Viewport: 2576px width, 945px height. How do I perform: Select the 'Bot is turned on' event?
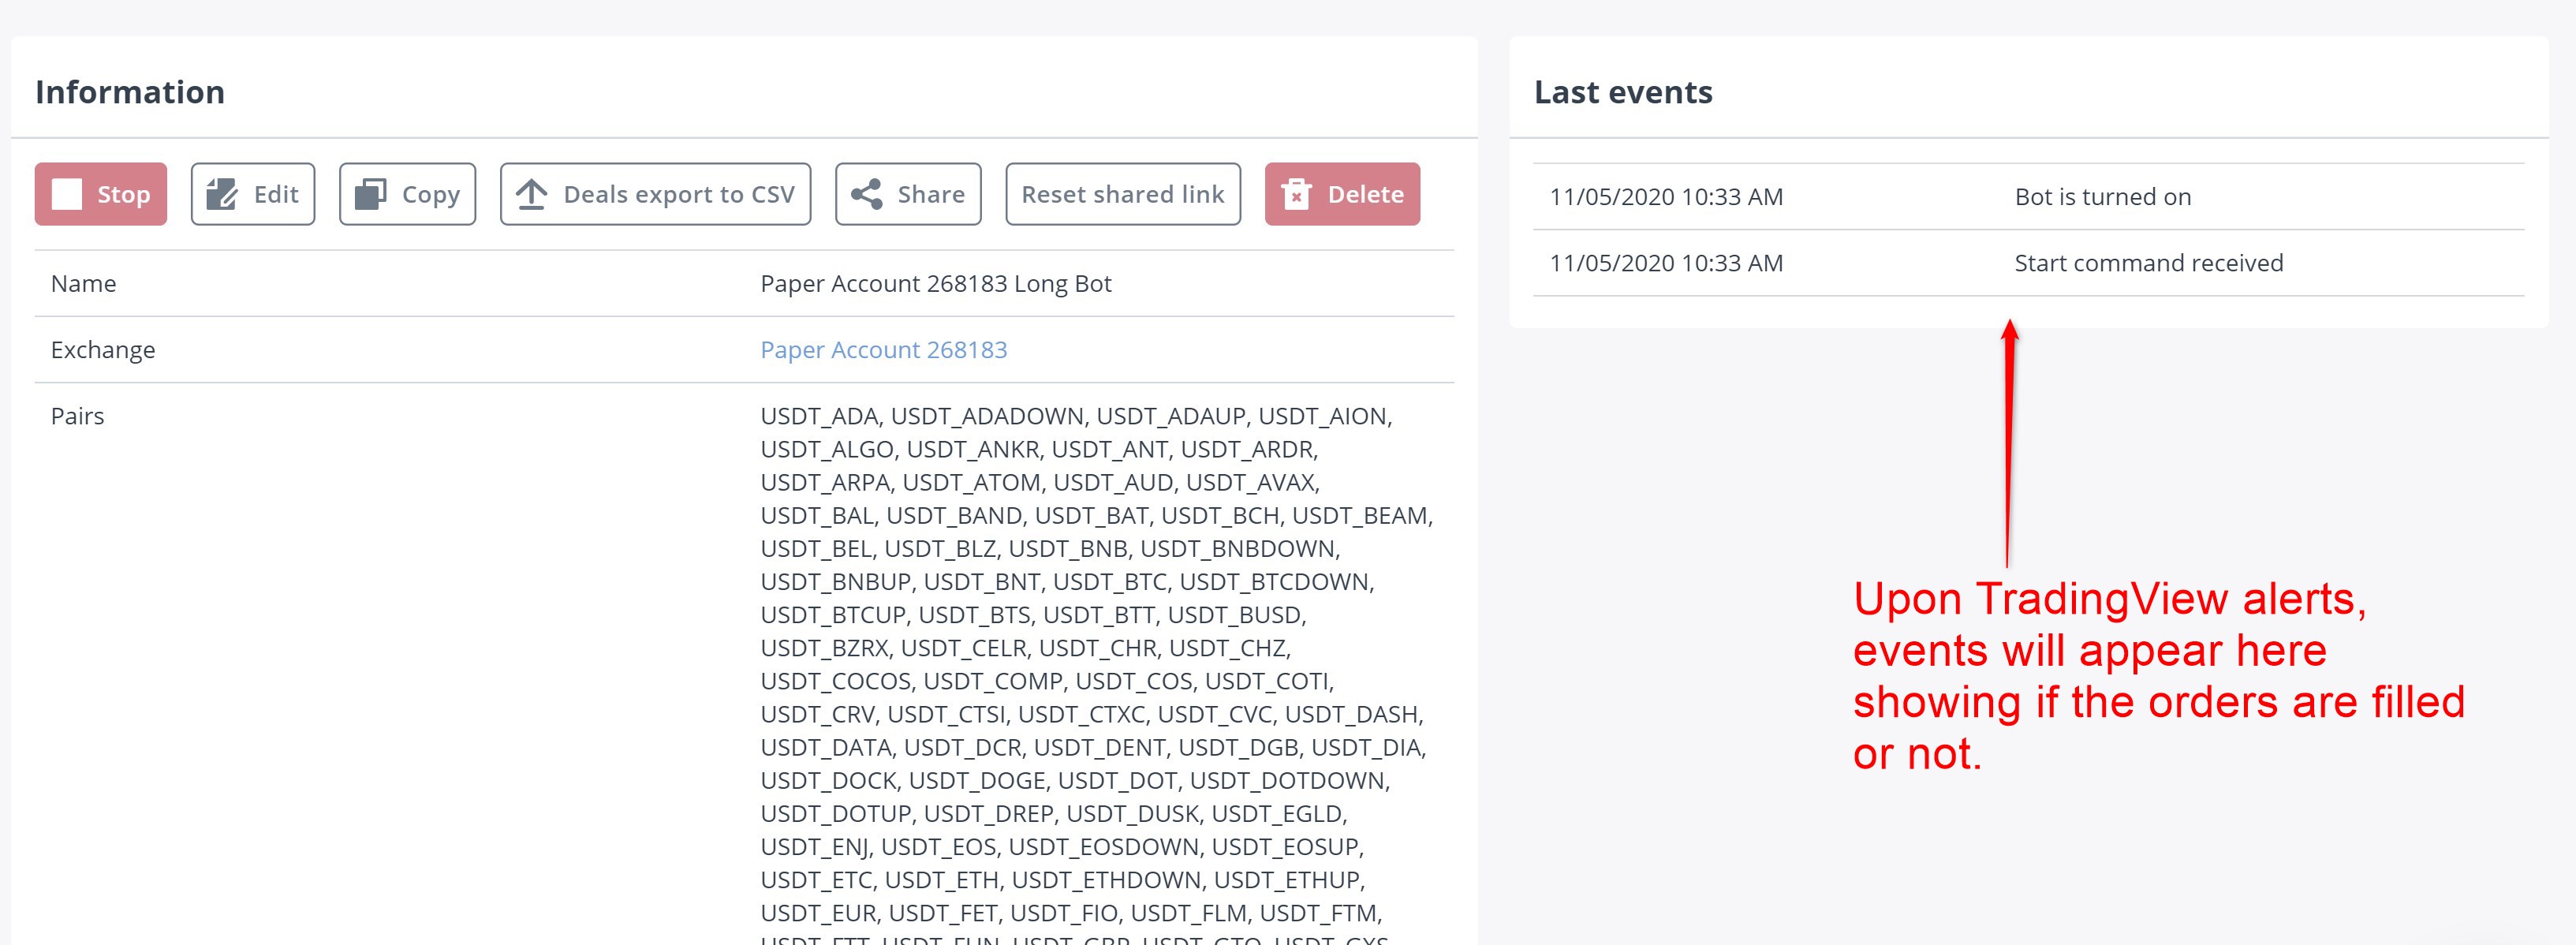tap(2103, 197)
